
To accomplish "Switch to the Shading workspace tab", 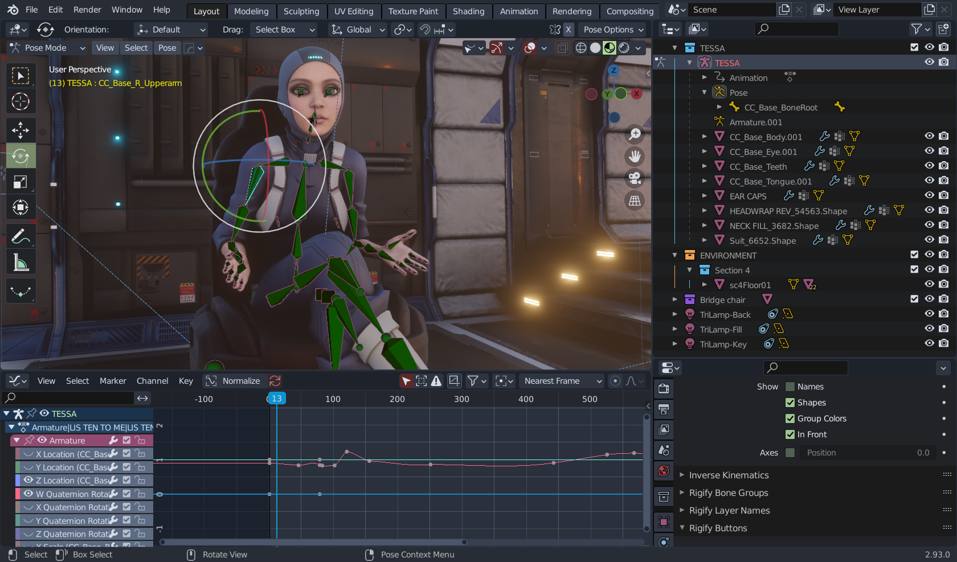I will [468, 11].
